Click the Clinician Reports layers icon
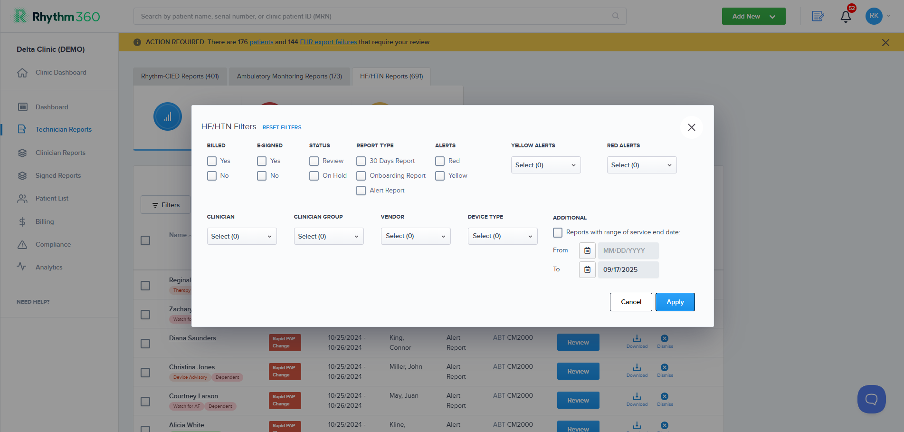 click(x=22, y=153)
